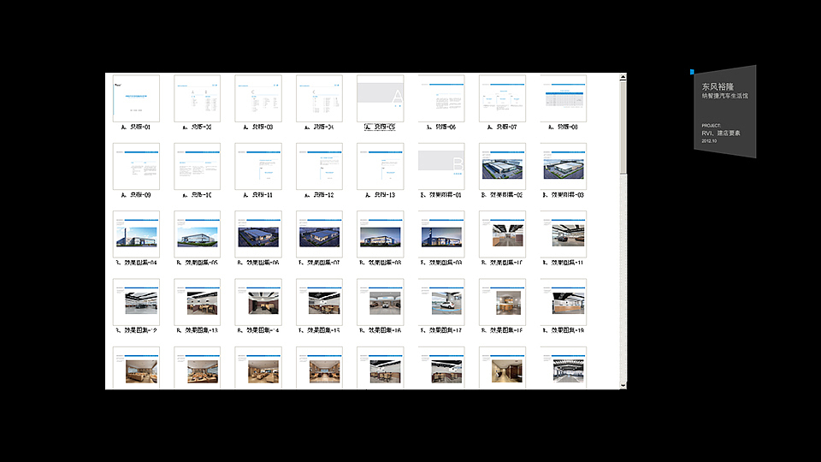
Task: Click RVI、建店要素 project text on card
Action: point(721,133)
